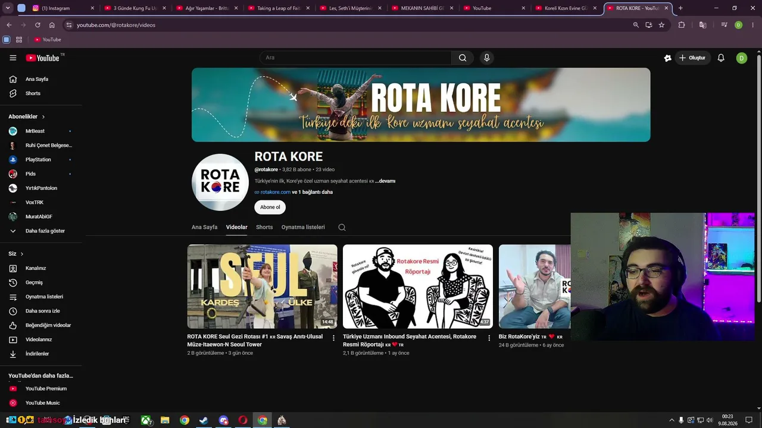This screenshot has height=428, width=762.
Task: Open the apps grid icon in the bookmarks bar
Action: 19,39
